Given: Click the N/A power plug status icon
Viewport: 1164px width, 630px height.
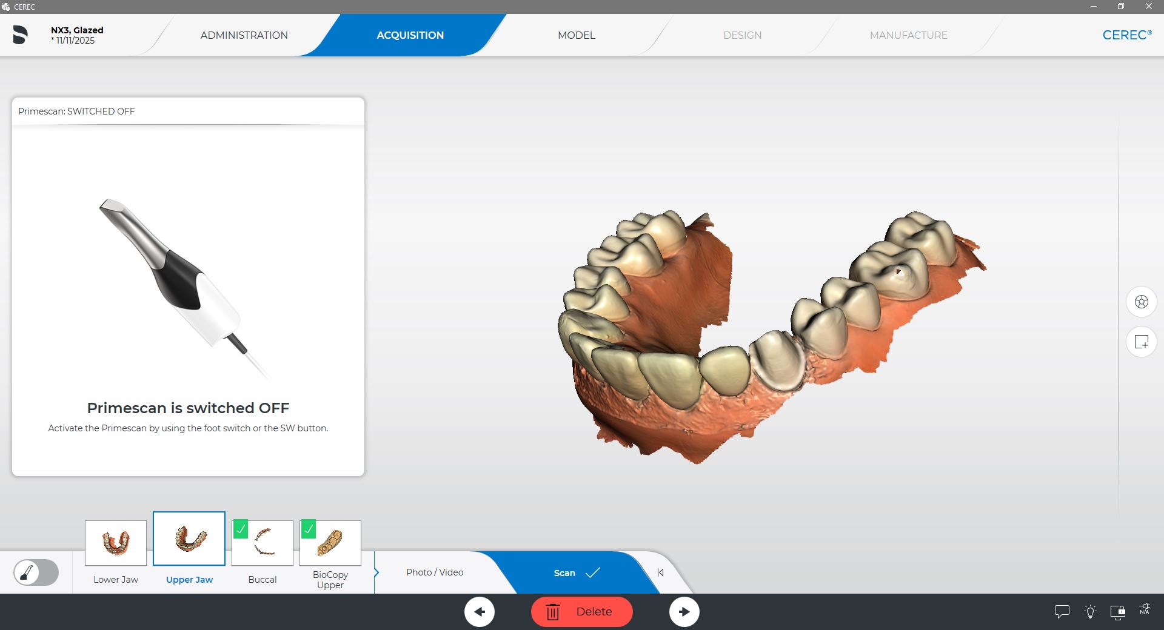Looking at the screenshot, I should tap(1145, 609).
